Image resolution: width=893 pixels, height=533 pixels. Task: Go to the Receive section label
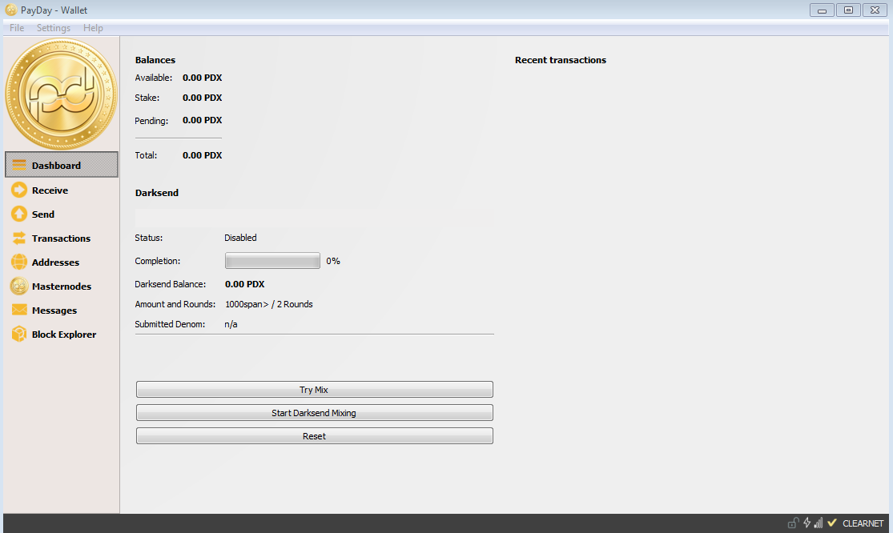pyautogui.click(x=50, y=190)
